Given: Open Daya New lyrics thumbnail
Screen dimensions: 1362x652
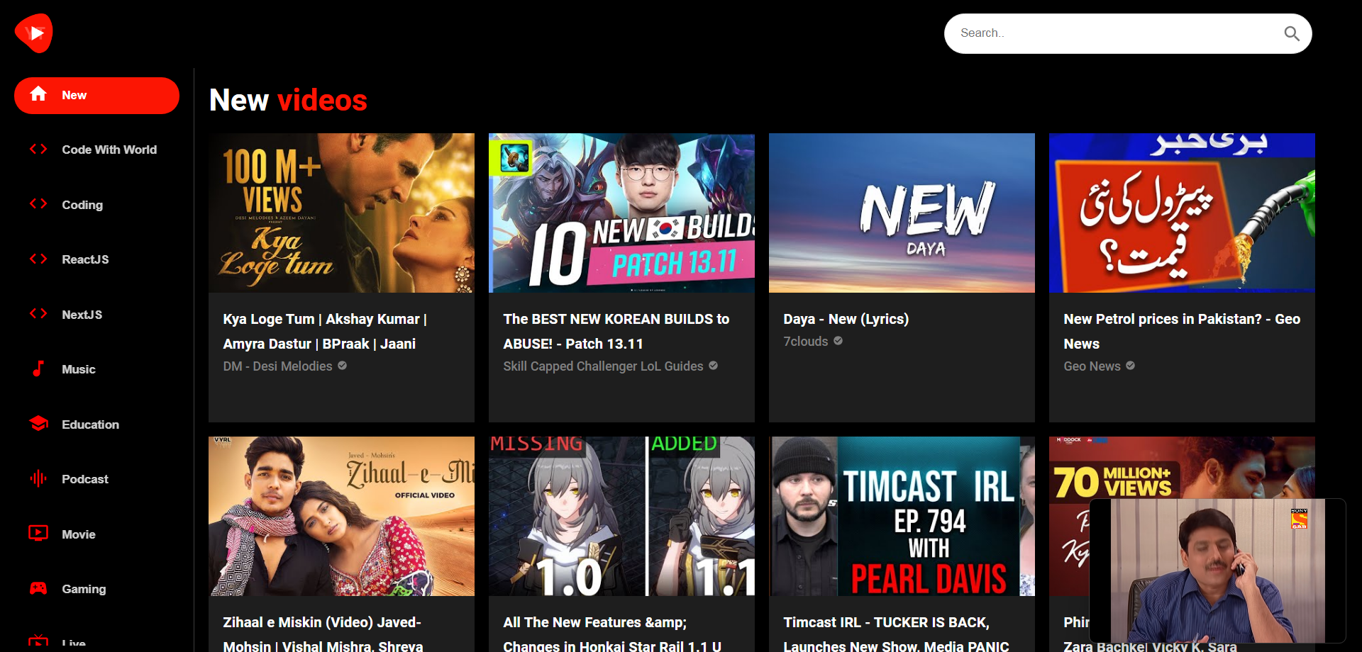Looking at the screenshot, I should (902, 213).
